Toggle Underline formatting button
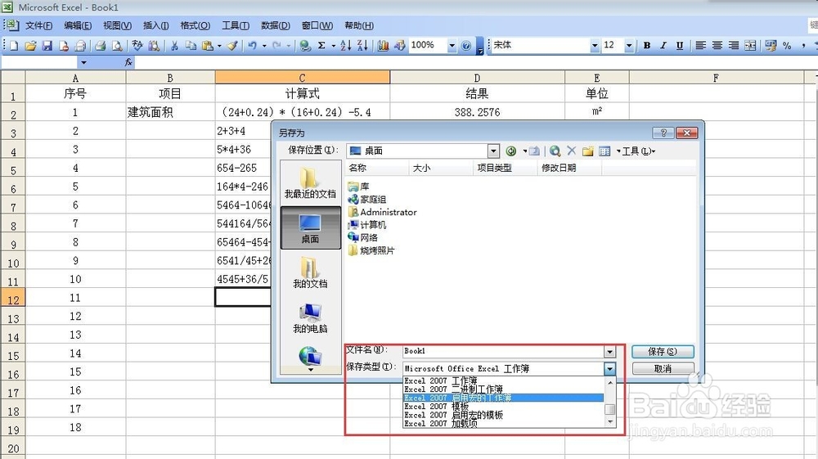The image size is (818, 459). click(x=679, y=46)
